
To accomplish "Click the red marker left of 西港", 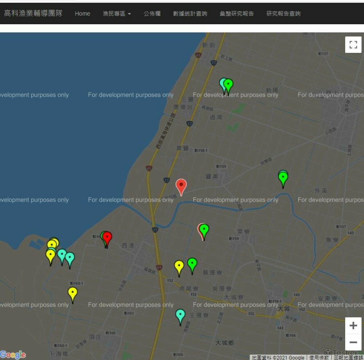I will tap(107, 238).
